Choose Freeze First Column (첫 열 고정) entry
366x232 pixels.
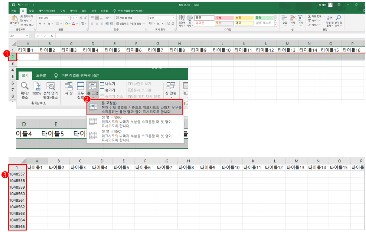[x=135, y=136]
